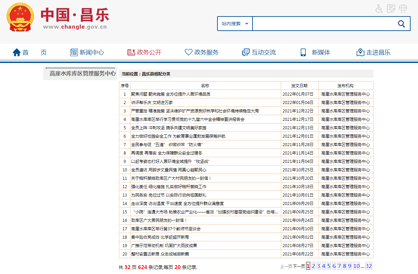The width and height of the screenshot is (418, 274).
Task: Click inside the site search text field
Action: [322, 24]
